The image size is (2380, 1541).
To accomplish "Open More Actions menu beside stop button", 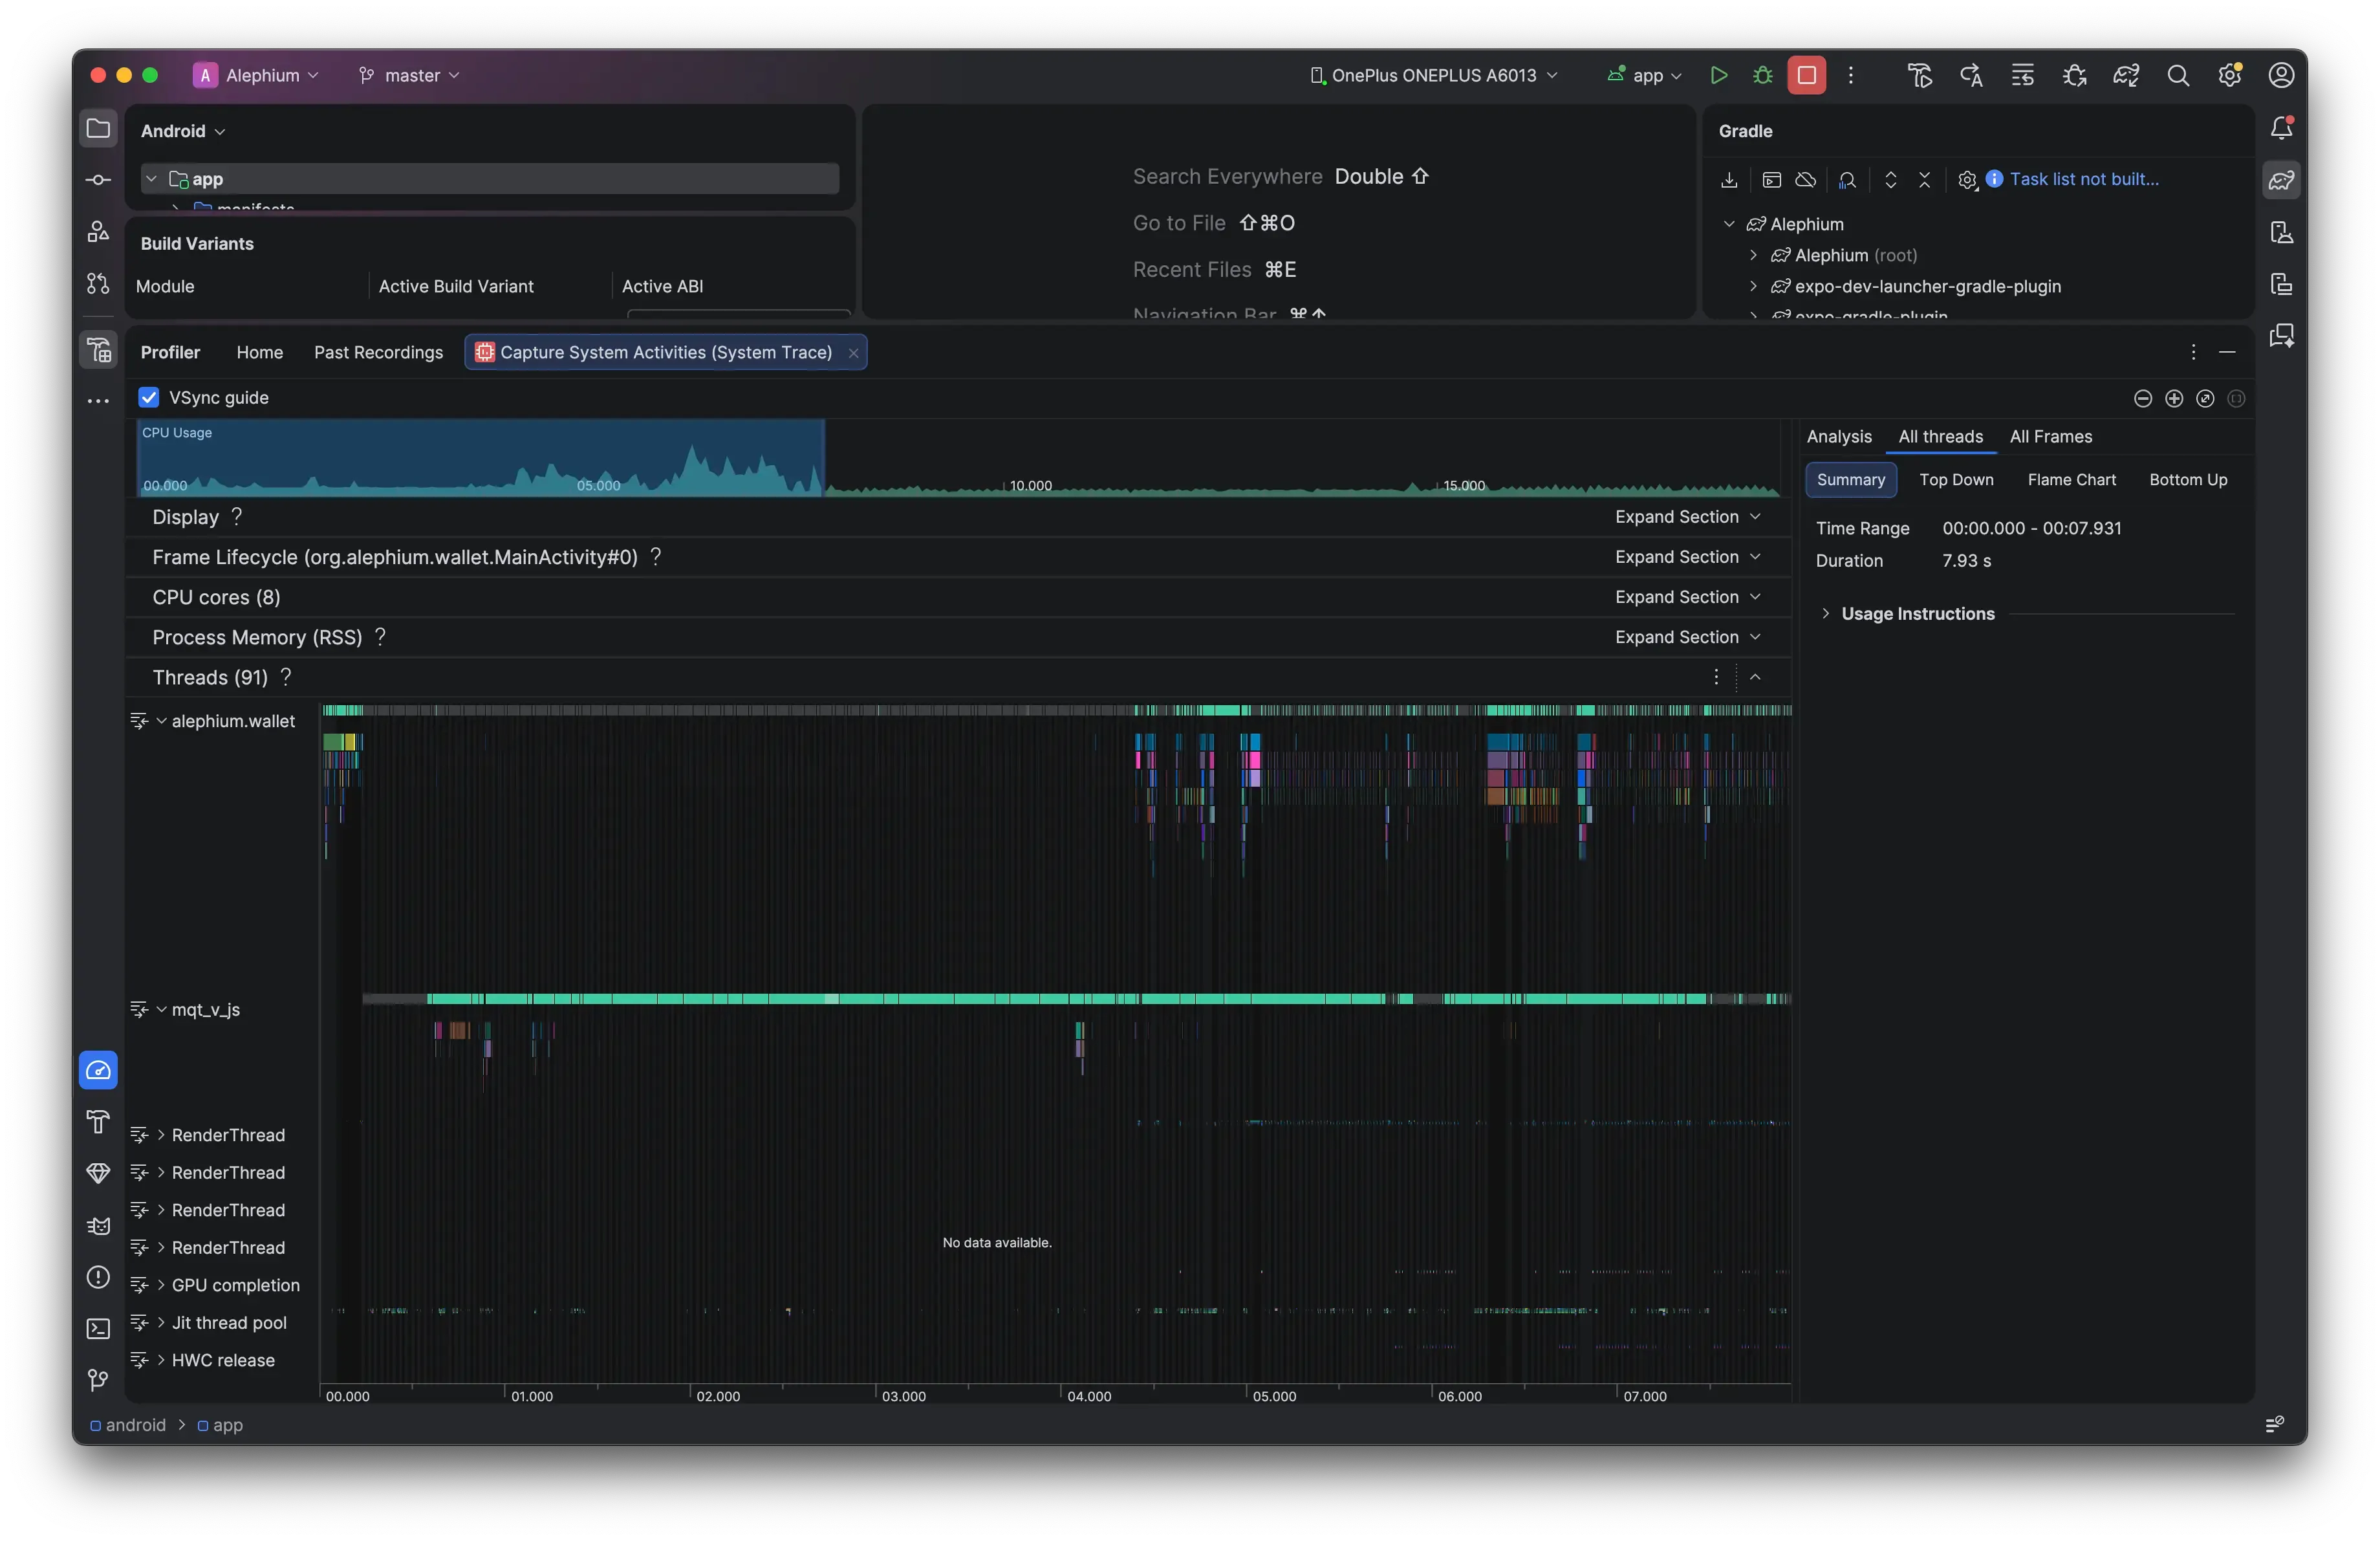I will pos(1851,75).
